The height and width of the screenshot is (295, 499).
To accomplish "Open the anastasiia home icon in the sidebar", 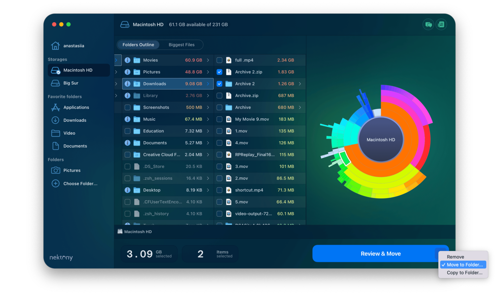I will tap(55, 46).
